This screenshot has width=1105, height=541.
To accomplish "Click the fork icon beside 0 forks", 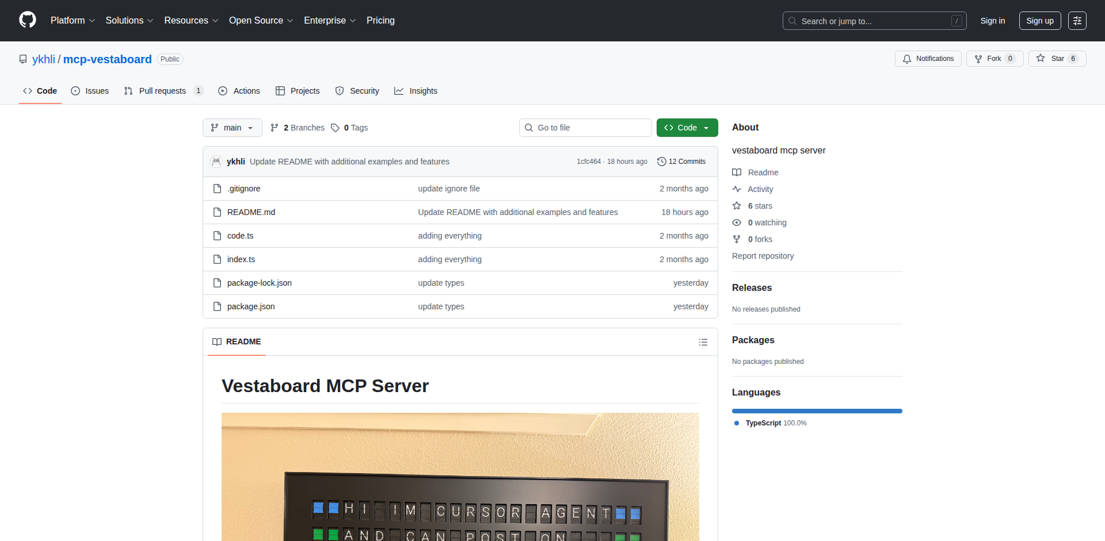I will coord(737,239).
